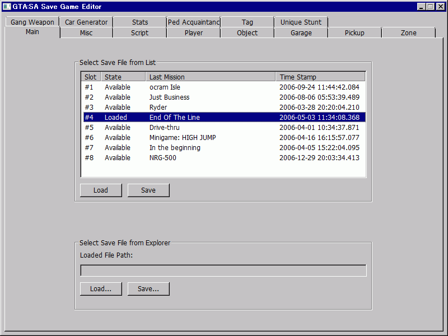Select the Just Business save row

(225, 97)
